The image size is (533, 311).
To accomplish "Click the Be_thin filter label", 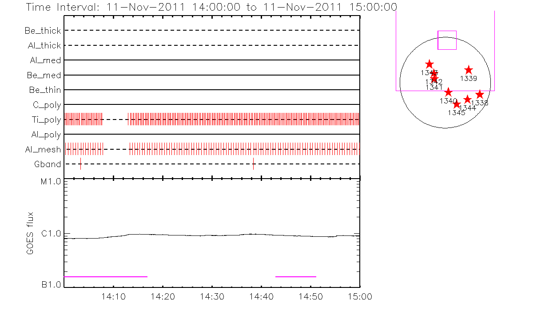I will (x=45, y=90).
